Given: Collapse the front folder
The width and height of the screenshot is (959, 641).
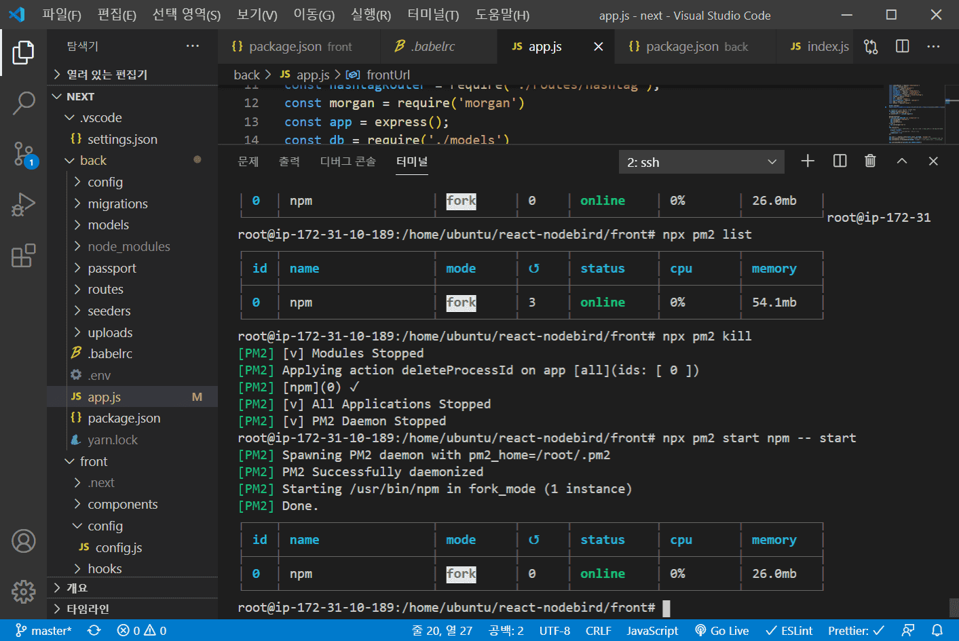Looking at the screenshot, I should pyautogui.click(x=94, y=461).
